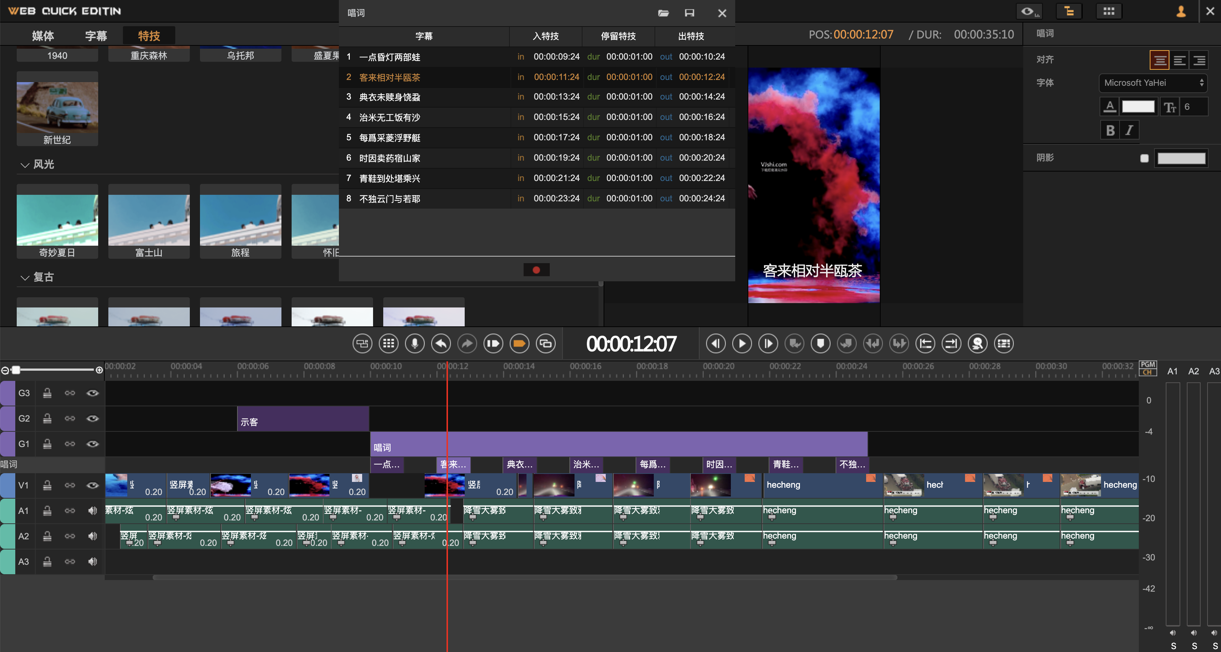1221x652 pixels.
Task: Click the white font color swatch
Action: coord(1138,107)
